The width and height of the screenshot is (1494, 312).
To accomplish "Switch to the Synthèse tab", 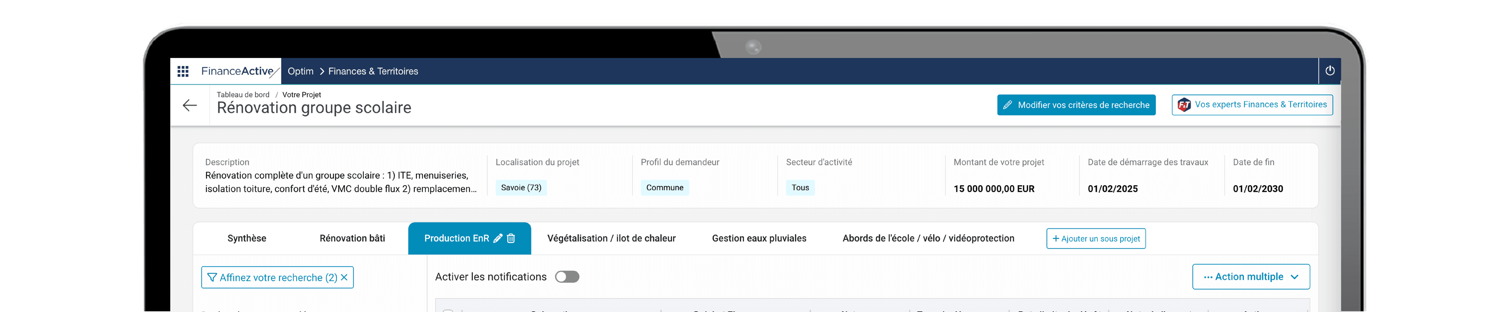I will pyautogui.click(x=247, y=238).
